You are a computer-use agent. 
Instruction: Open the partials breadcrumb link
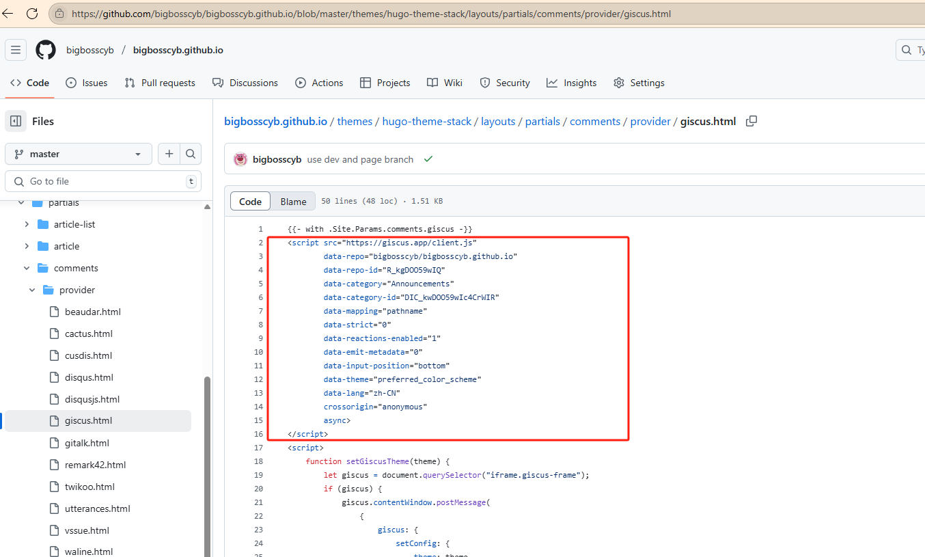(542, 121)
